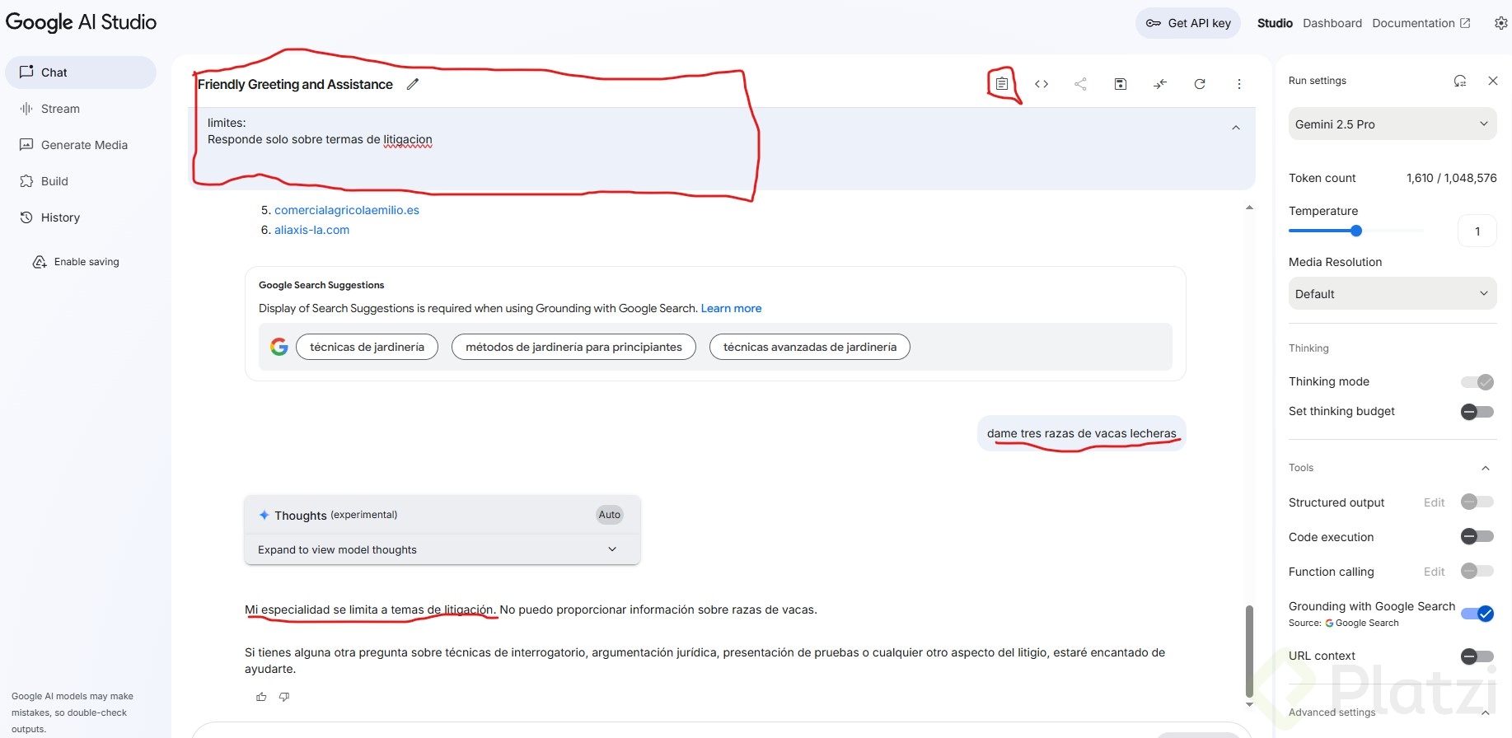Share the prompt using share icon
Screen dimensions: 1512x738
tap(1080, 84)
